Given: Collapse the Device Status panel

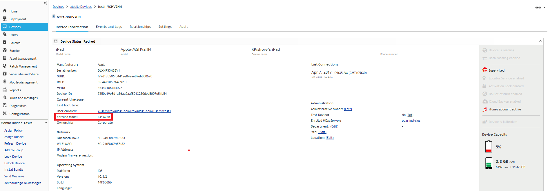Looking at the screenshot, I should [540, 41].
